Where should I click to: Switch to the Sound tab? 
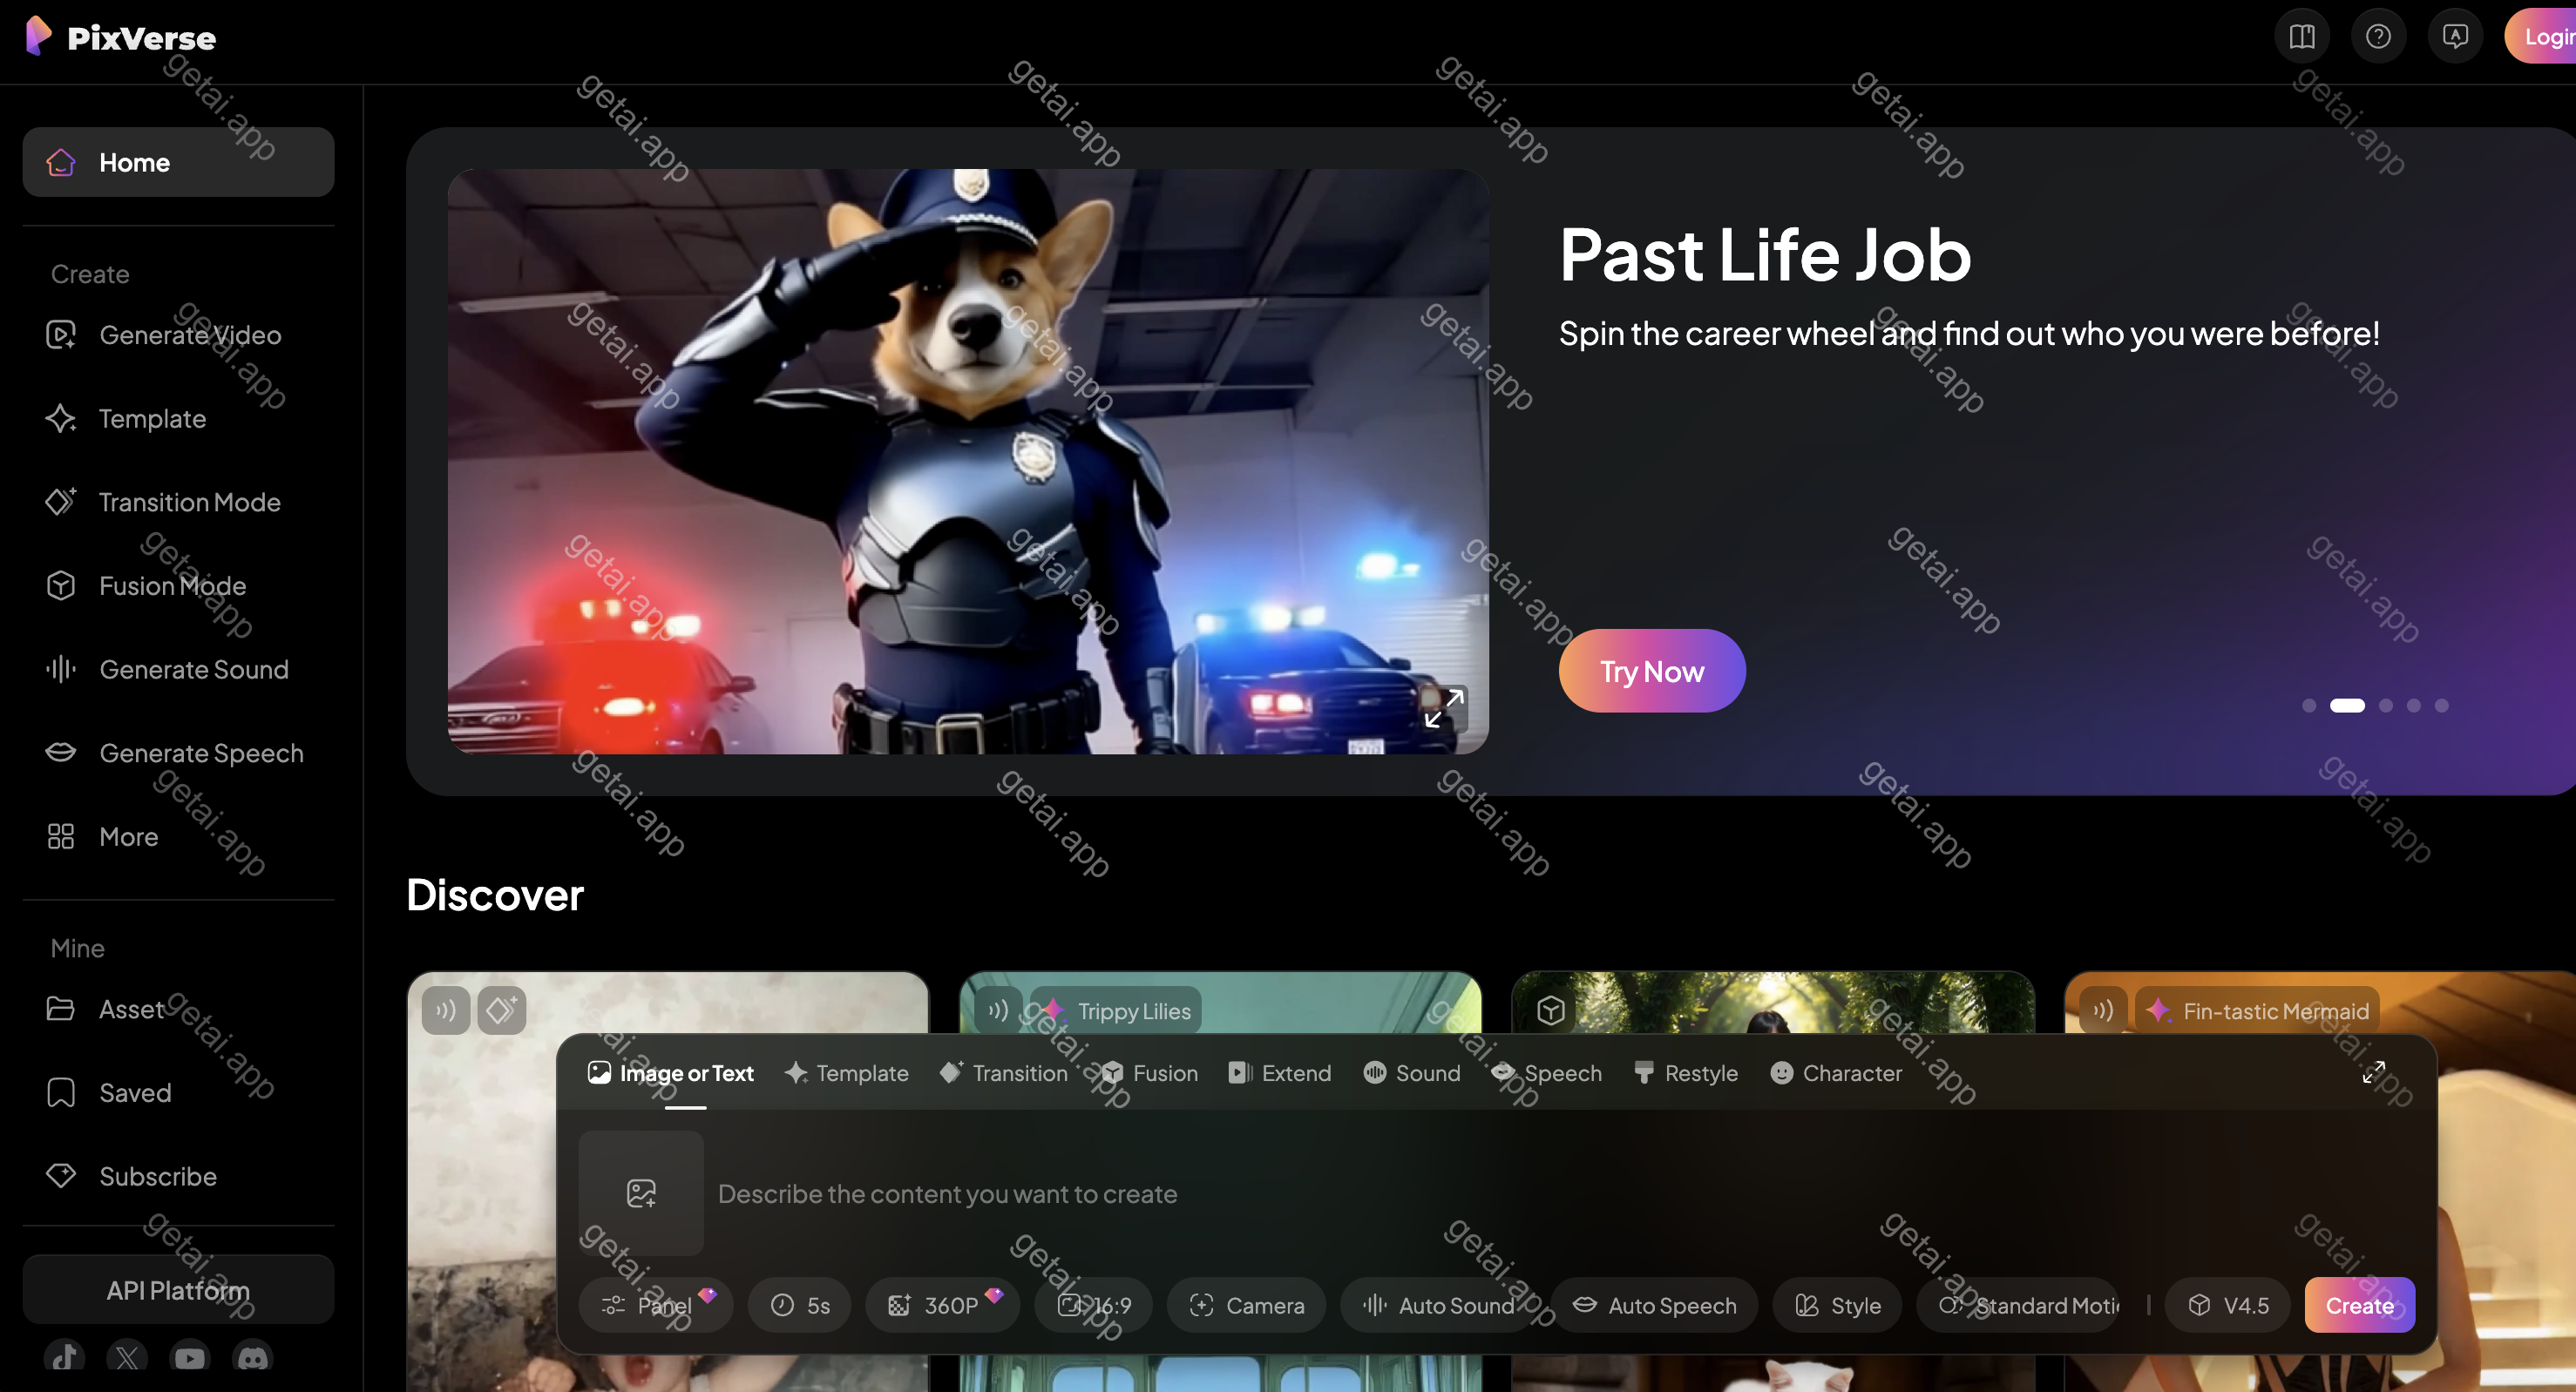pos(1412,1073)
